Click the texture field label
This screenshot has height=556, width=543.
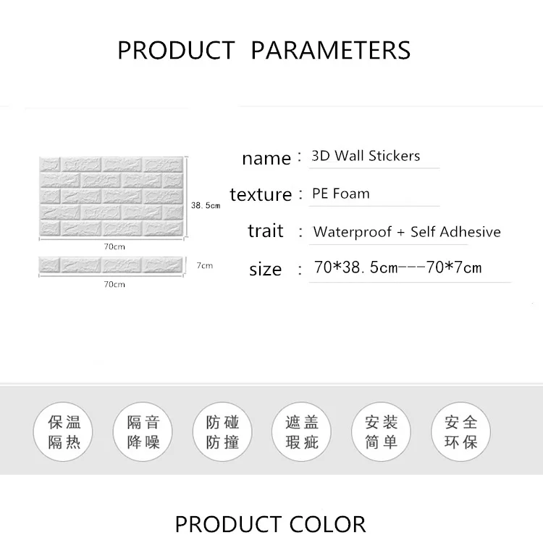tap(261, 195)
